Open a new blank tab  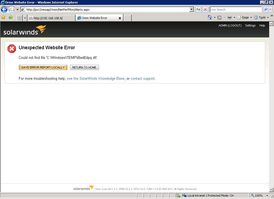coord(128,18)
